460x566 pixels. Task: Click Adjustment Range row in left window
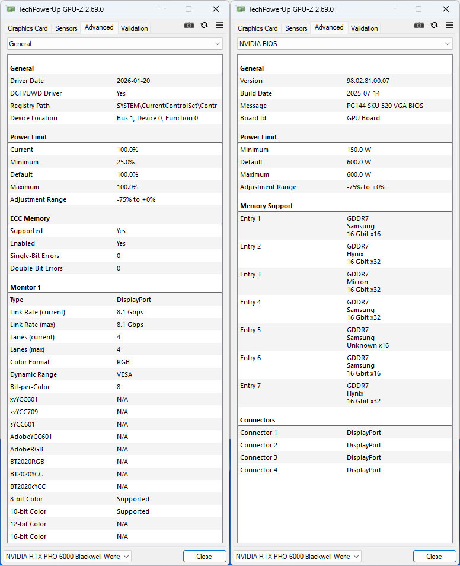115,199
